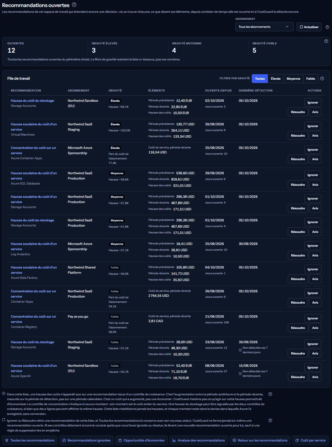Click the DERNIÈRE DÉTECTION column header

pos(255,91)
